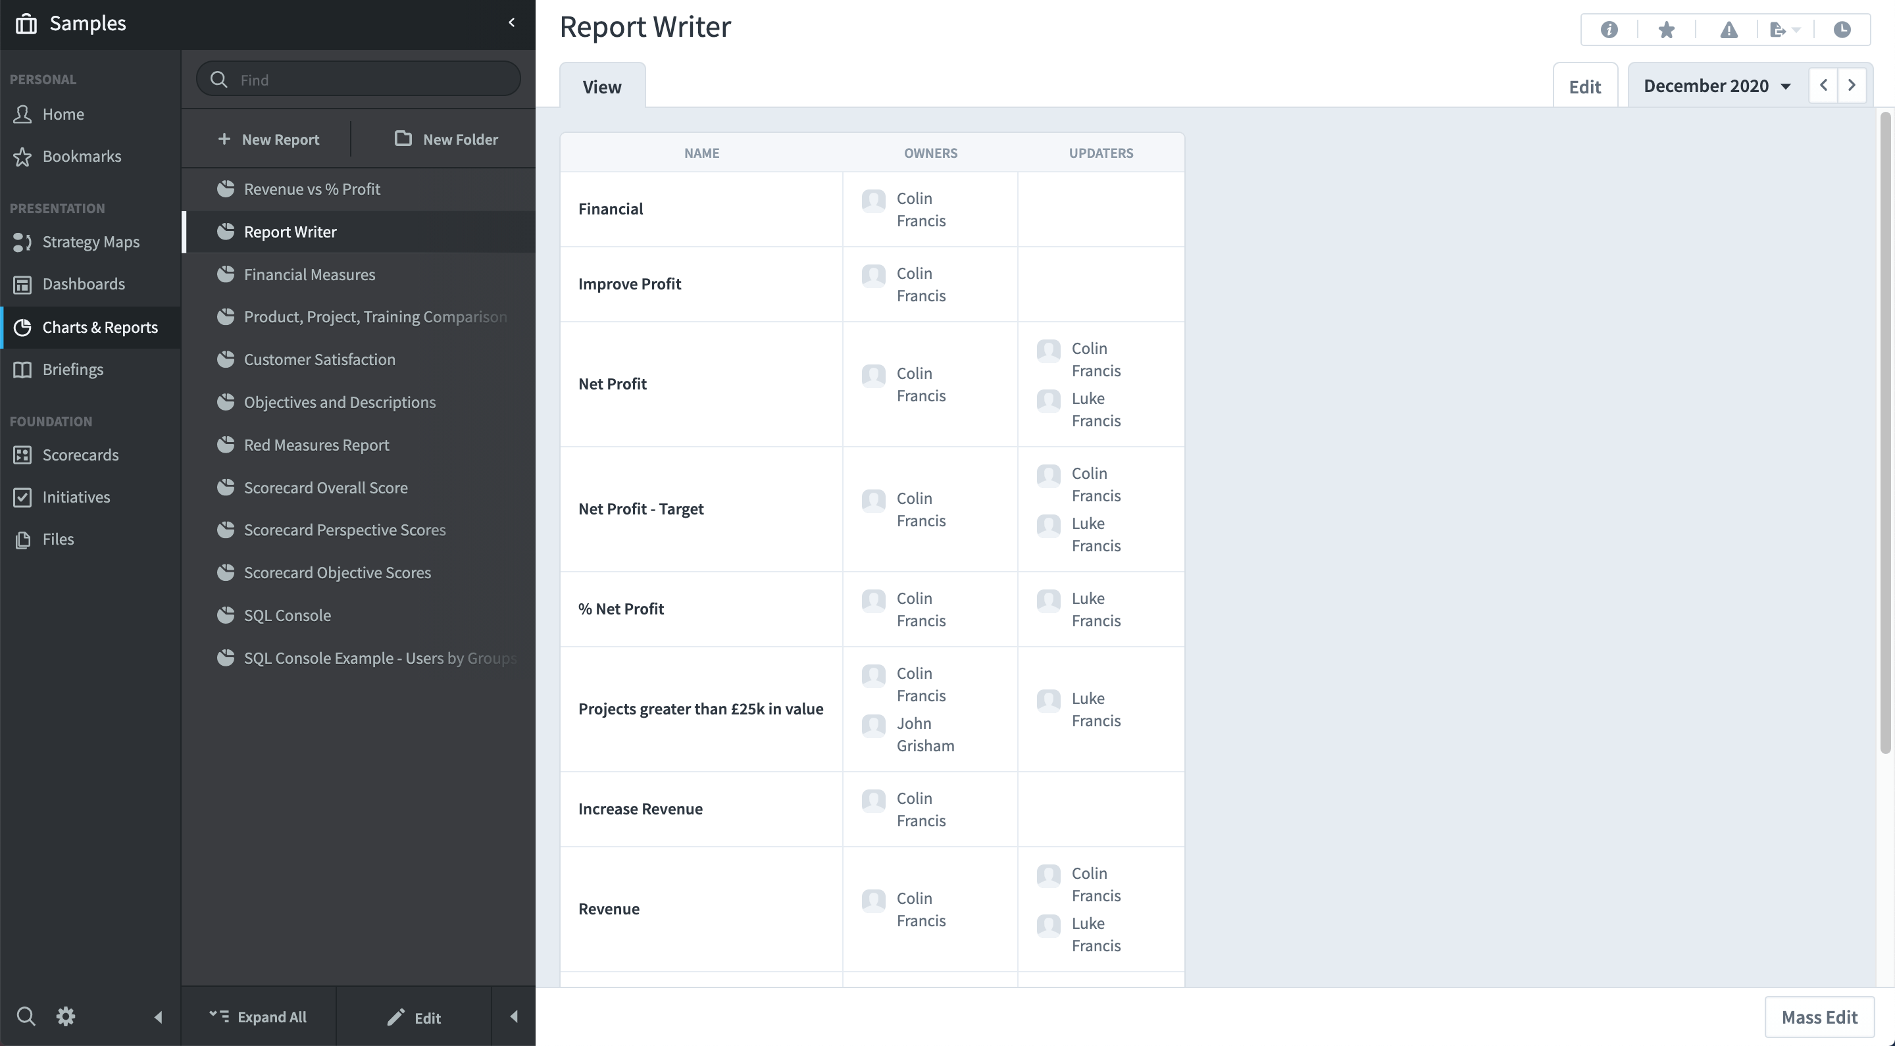The width and height of the screenshot is (1895, 1046).
Task: Click the search magnifier icon at bottom left
Action: pyautogui.click(x=26, y=1016)
